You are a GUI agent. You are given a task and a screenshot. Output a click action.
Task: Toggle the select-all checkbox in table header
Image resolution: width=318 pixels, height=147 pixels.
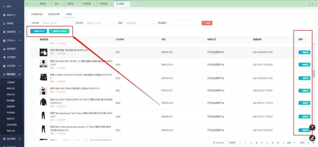coord(33,39)
